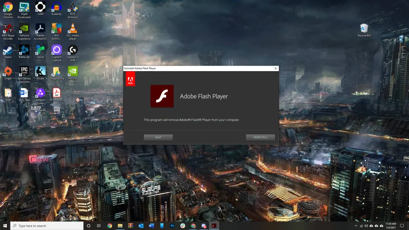Screen dimensions: 409x230
Task: Click the UNINSTALL button in the Flash dialog
Action: click(260, 137)
